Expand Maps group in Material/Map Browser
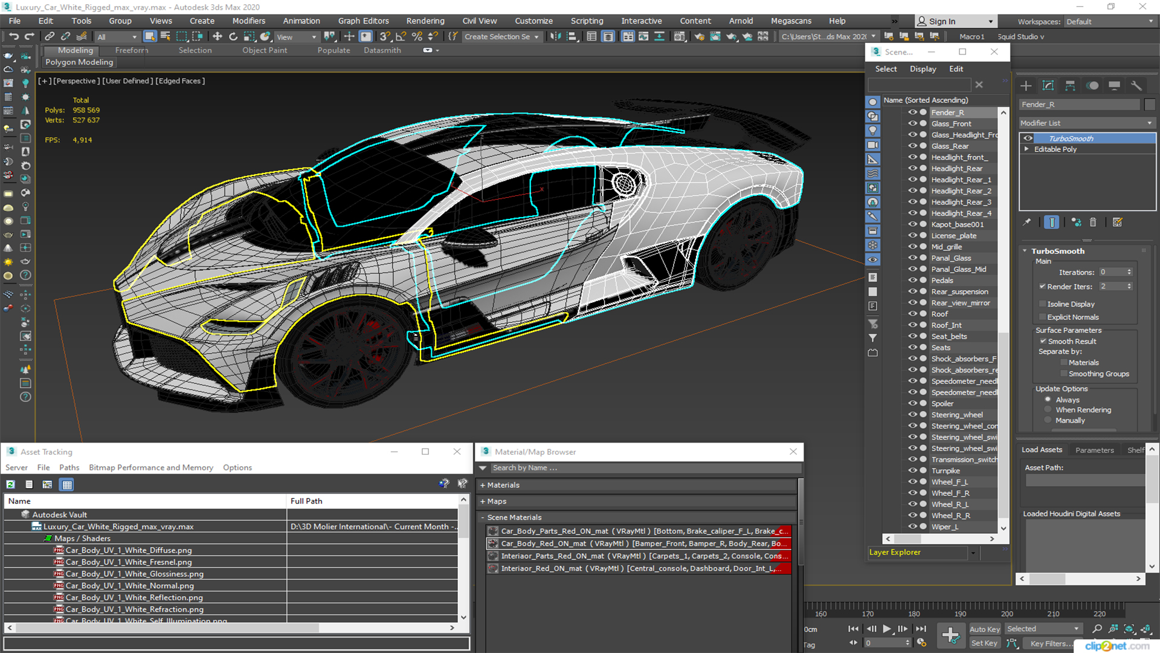The width and height of the screenshot is (1160, 653). point(483,501)
